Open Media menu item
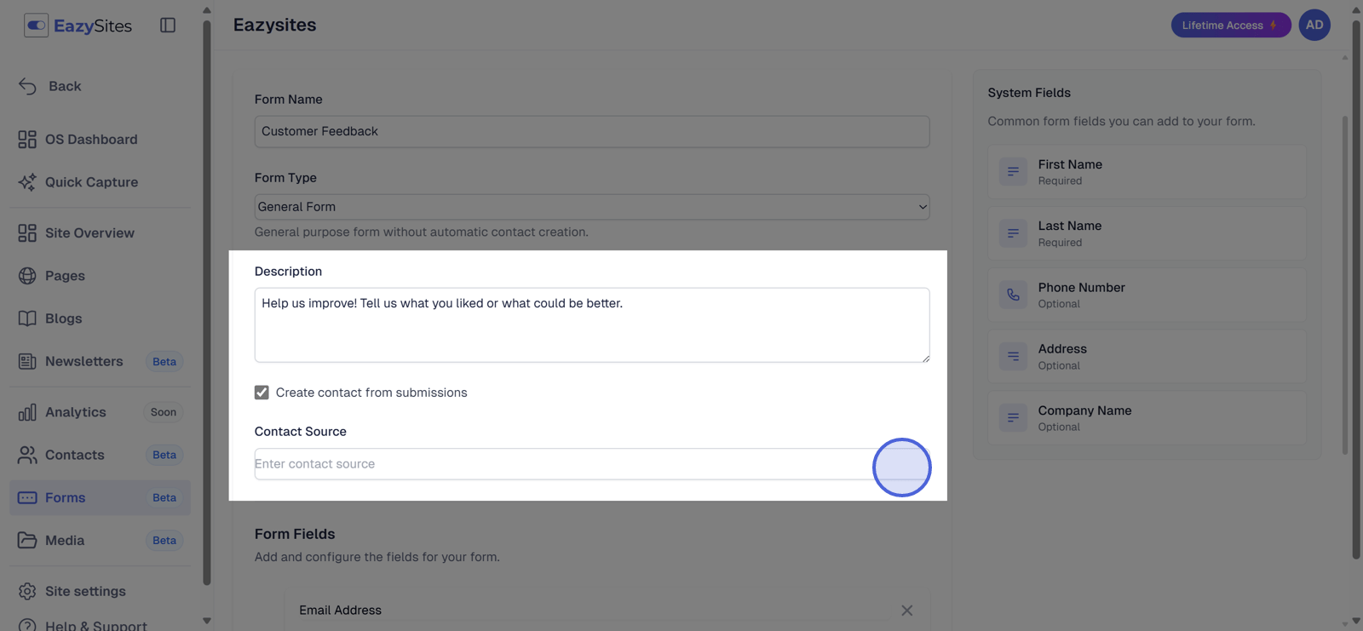1363x631 pixels. 100,540
